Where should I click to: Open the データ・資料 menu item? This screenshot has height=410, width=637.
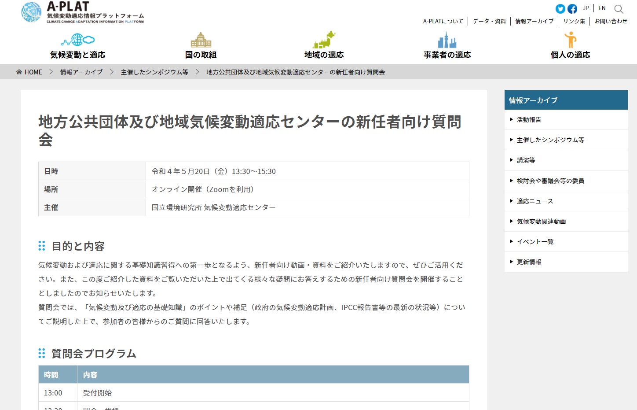tap(489, 21)
